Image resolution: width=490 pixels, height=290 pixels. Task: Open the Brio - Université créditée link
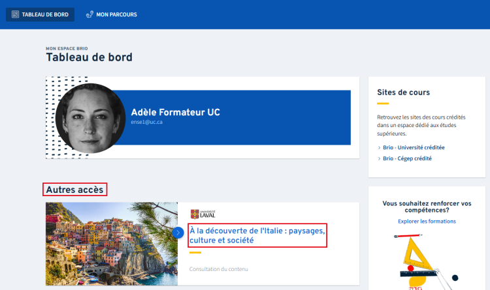click(x=414, y=147)
